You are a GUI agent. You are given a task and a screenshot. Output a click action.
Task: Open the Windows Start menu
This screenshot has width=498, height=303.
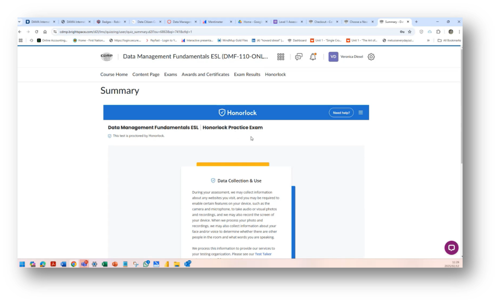(22, 264)
